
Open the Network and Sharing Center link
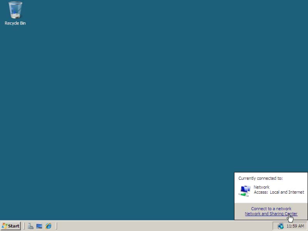[271, 214]
